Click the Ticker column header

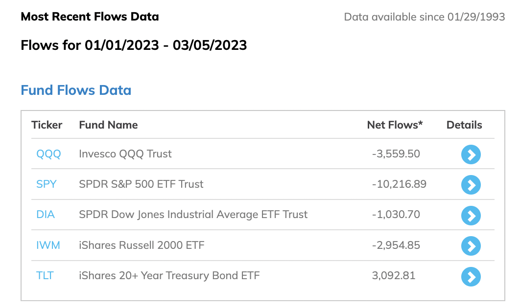(x=47, y=125)
